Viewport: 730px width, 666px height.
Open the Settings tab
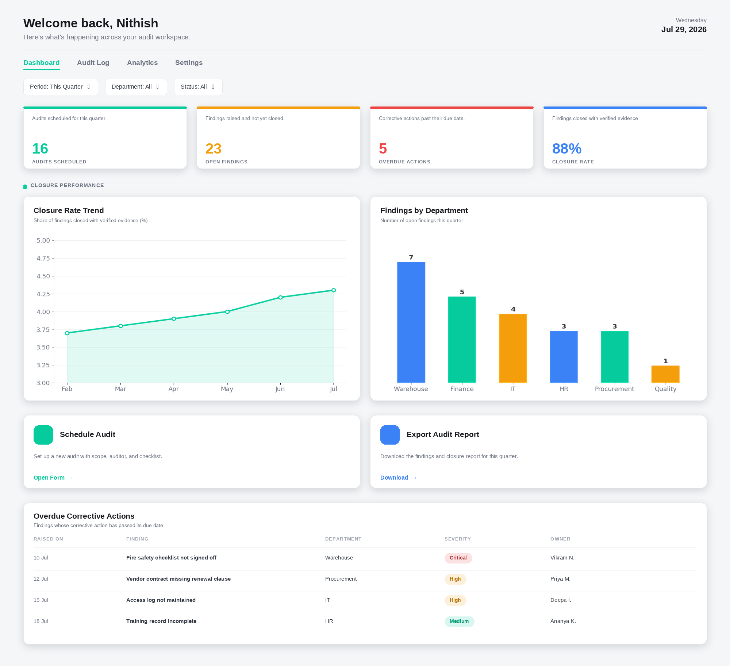click(x=189, y=63)
